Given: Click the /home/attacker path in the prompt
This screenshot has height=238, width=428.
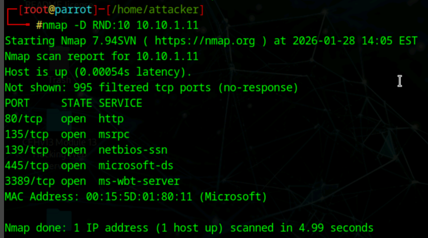Looking at the screenshot, I should 155,9.
